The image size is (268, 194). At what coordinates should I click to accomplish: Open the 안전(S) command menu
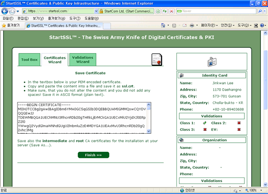point(227,26)
